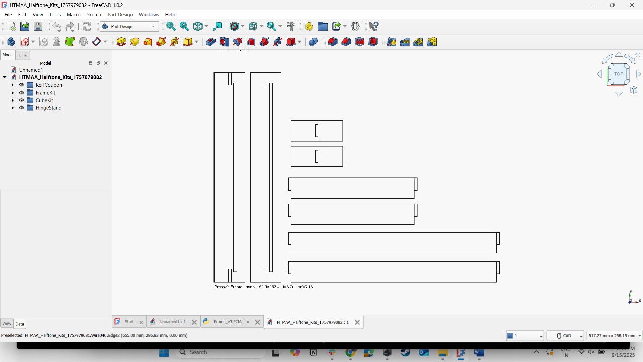Toggle the HingeStand eye icon
The height and width of the screenshot is (362, 643).
pos(22,108)
